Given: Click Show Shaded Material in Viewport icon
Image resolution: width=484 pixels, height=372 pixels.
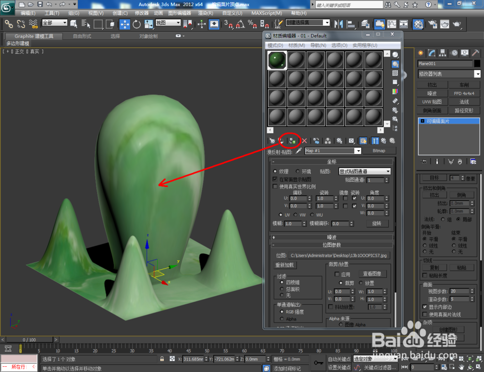Looking at the screenshot, I should pyautogui.click(x=363, y=141).
